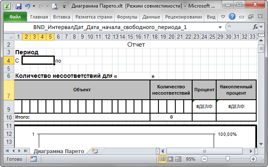Select column header 12
The height and width of the screenshot is (167, 268).
pos(107,37)
